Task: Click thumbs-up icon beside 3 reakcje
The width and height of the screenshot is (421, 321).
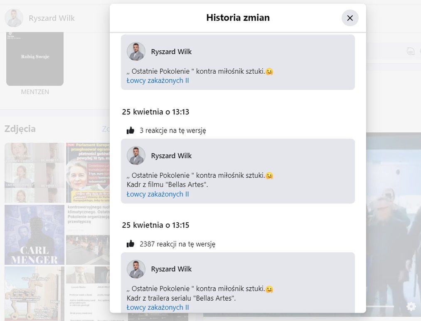Action: pos(130,130)
